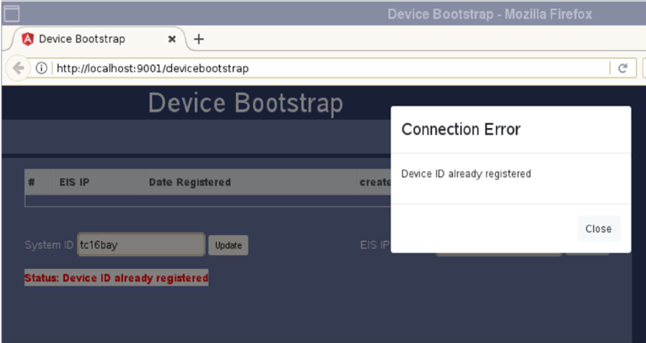Viewport: 646px width, 343px height.
Task: Dismiss the Connection Error dialog with Close
Action: click(x=598, y=228)
